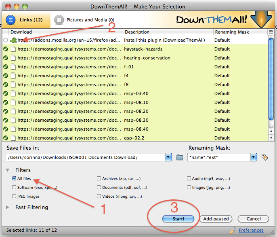
Task: Enable the JPEG Images filter
Action: 14,196
